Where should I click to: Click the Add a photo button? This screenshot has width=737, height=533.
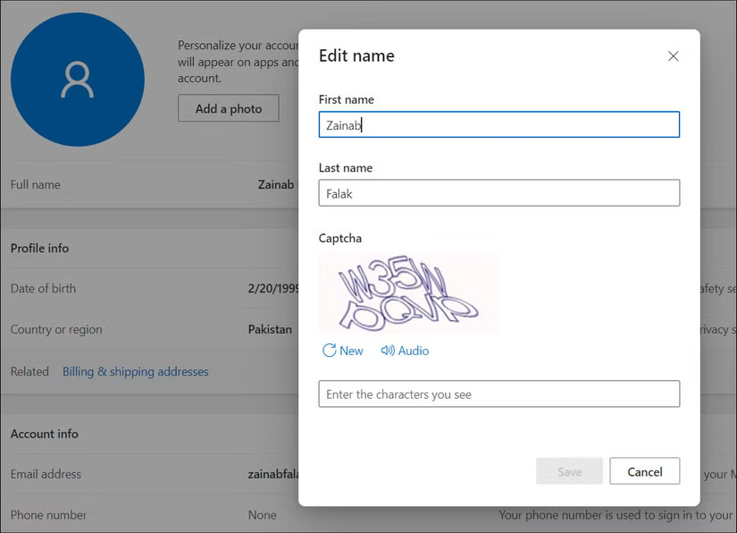tap(228, 108)
